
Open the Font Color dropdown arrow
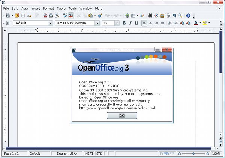click(200, 23)
